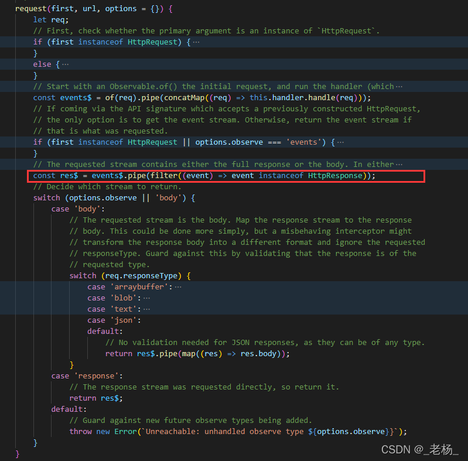Click '${options.observe}' template expression in the Error
The height and width of the screenshot is (461, 468).
point(349,432)
